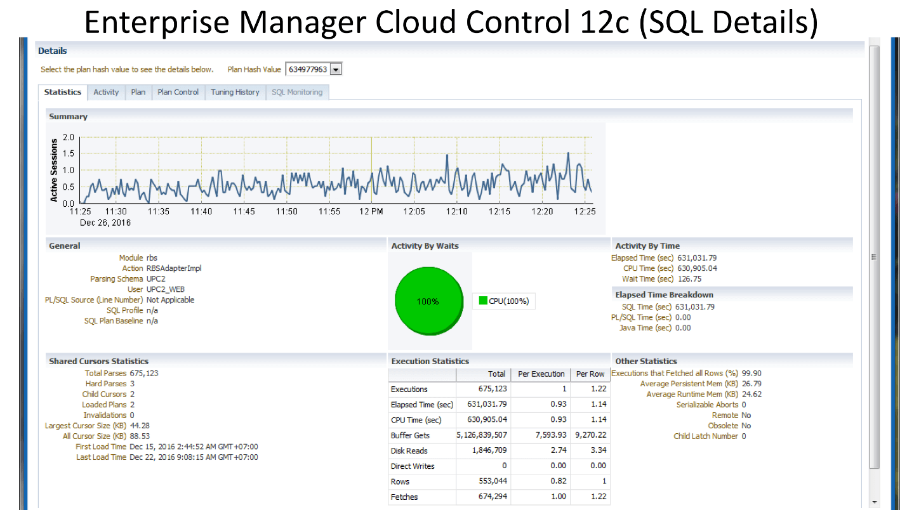Select the Statistics tab

click(x=63, y=92)
